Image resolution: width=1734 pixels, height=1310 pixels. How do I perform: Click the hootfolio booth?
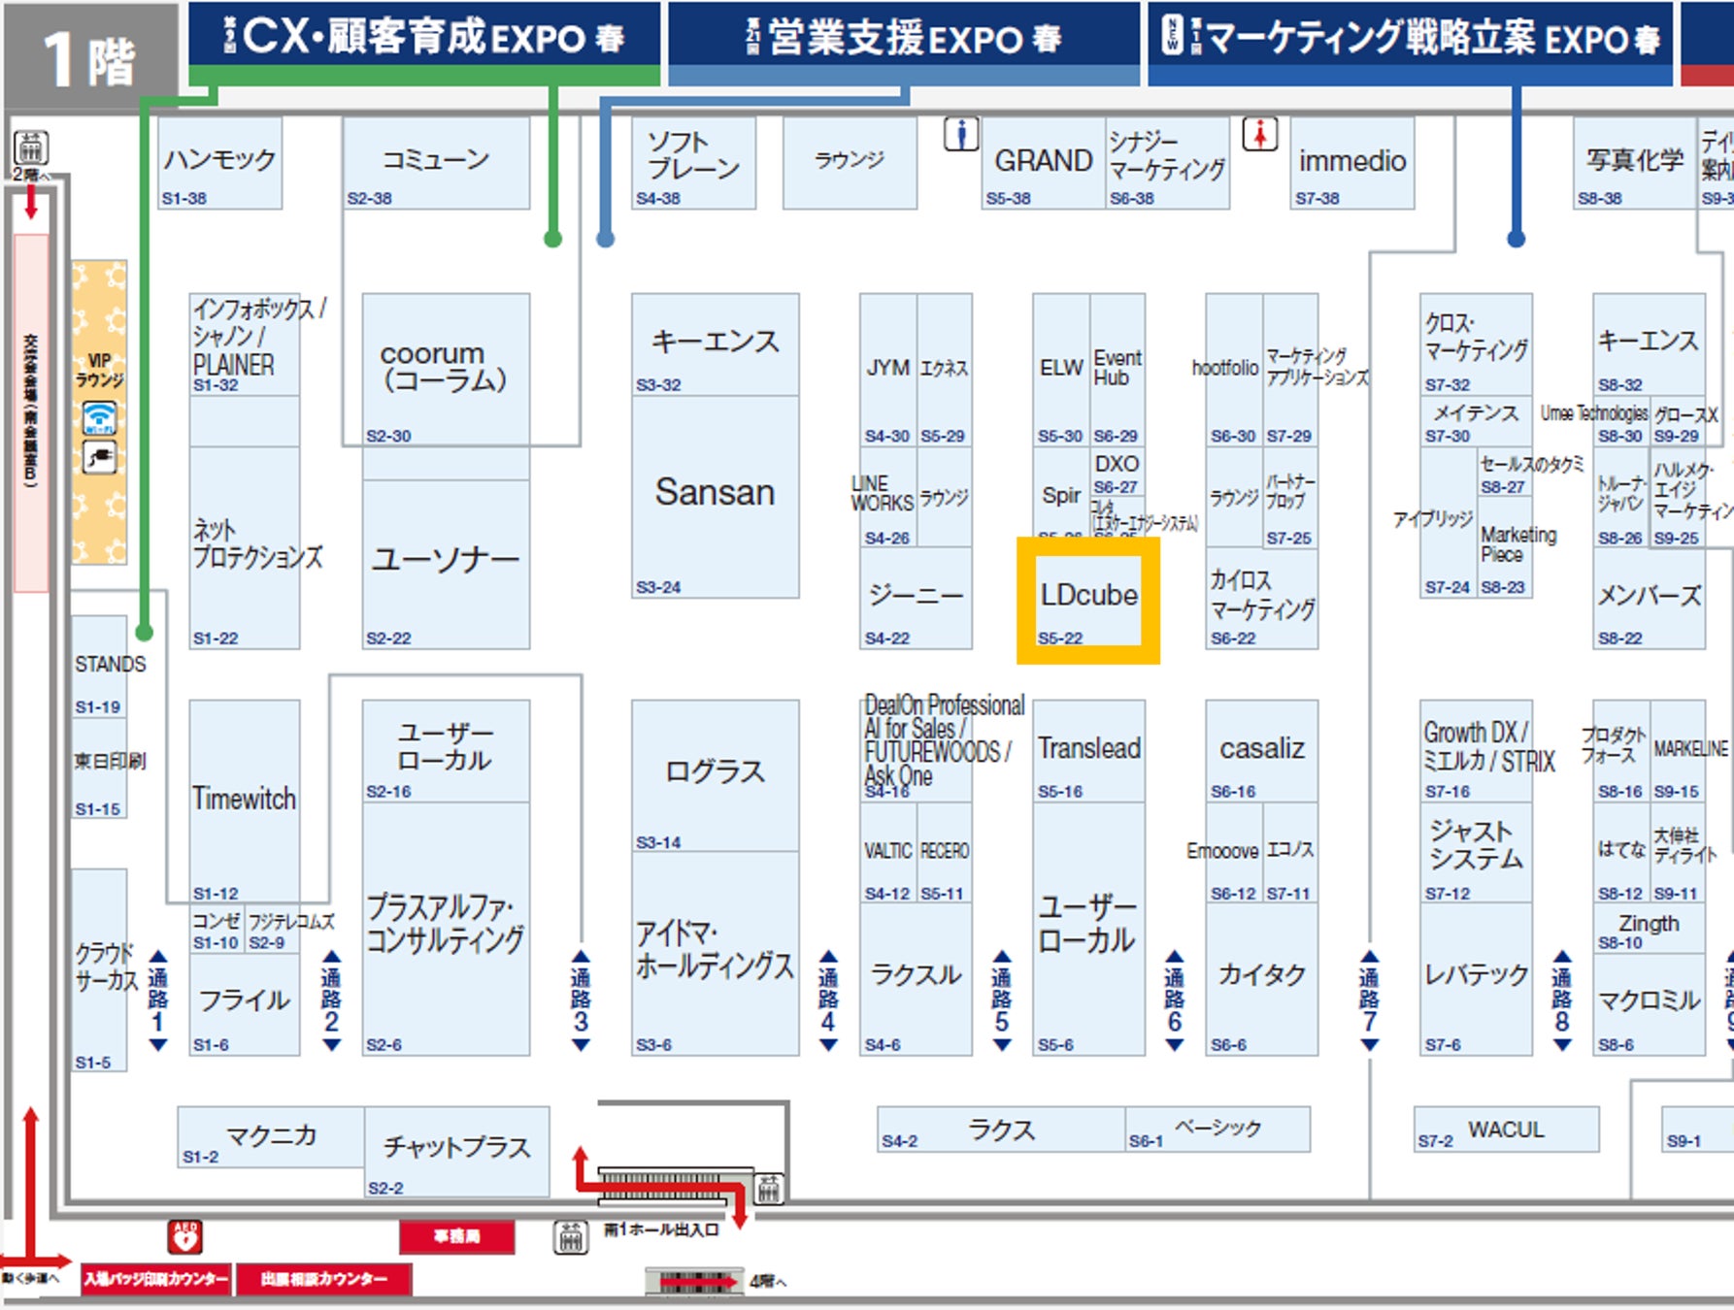click(x=1234, y=370)
